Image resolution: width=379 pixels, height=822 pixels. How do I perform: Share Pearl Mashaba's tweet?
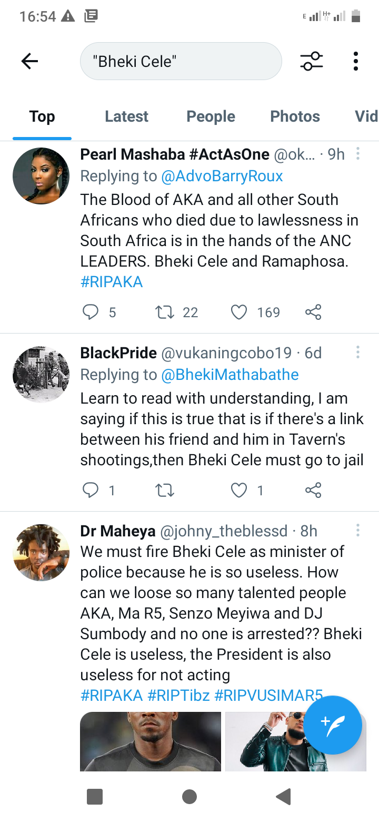pos(313,312)
